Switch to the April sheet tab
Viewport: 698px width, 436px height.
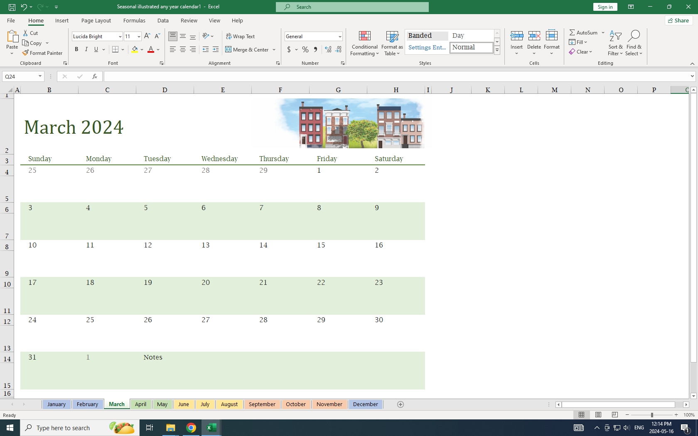[x=140, y=404]
